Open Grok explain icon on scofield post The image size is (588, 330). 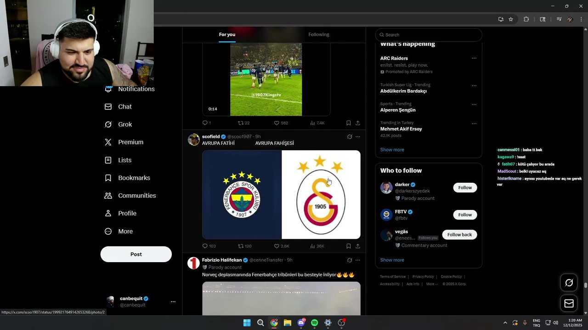point(350,137)
